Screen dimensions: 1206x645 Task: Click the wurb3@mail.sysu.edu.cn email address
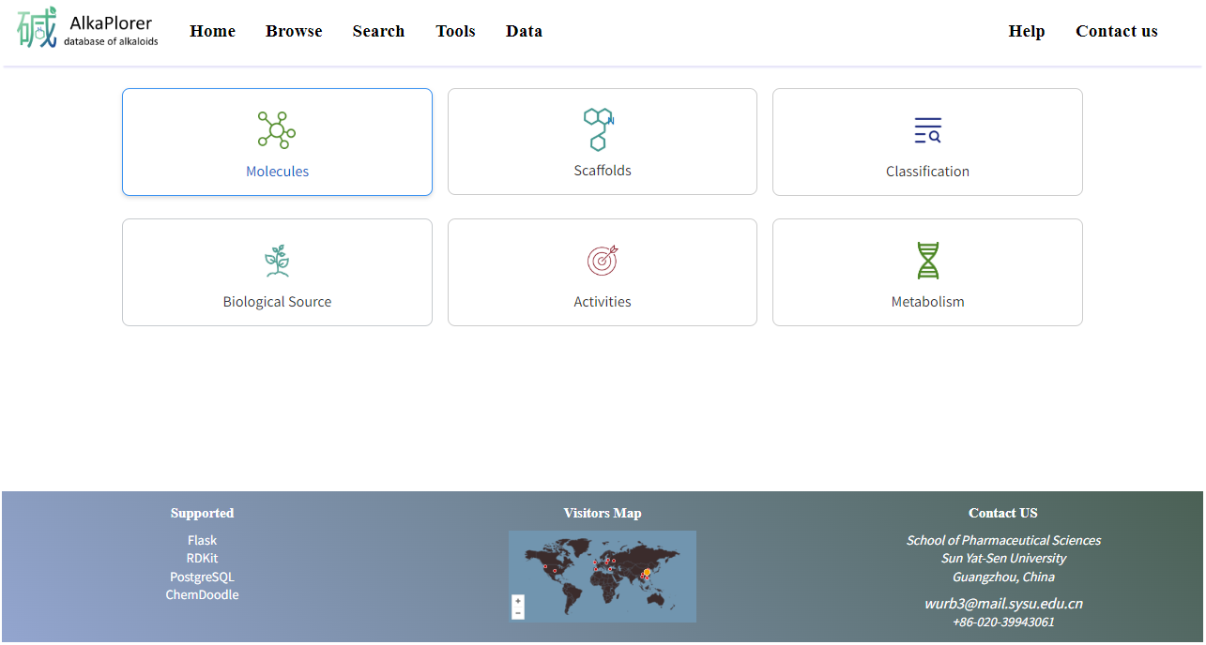coord(1003,604)
